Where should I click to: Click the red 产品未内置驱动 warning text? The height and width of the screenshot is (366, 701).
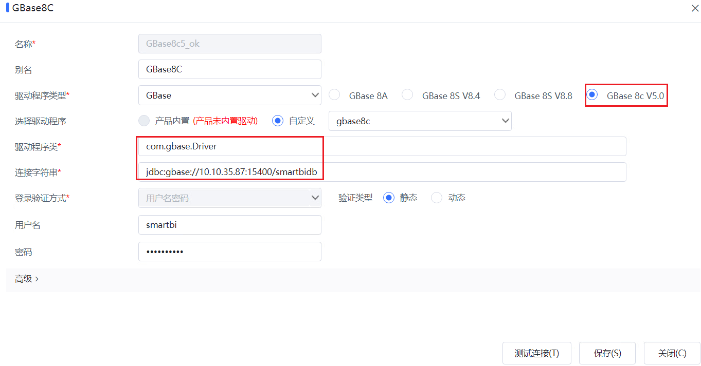point(225,121)
